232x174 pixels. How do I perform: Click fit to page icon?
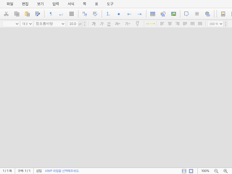(191, 171)
